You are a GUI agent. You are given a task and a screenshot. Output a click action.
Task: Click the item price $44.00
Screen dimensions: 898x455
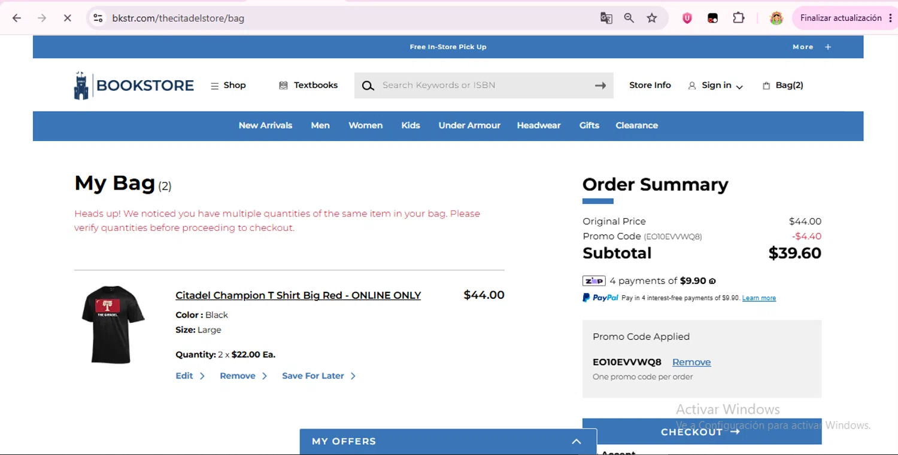point(484,295)
